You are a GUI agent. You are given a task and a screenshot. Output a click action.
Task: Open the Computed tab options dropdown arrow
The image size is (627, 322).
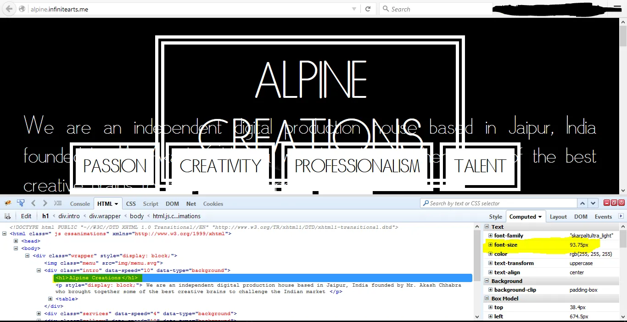[540, 217]
